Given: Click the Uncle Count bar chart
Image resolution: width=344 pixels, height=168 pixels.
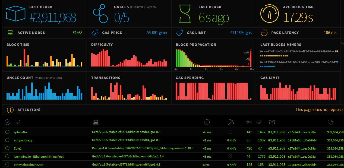Looking at the screenshot, I should pyautogui.click(x=45, y=91).
